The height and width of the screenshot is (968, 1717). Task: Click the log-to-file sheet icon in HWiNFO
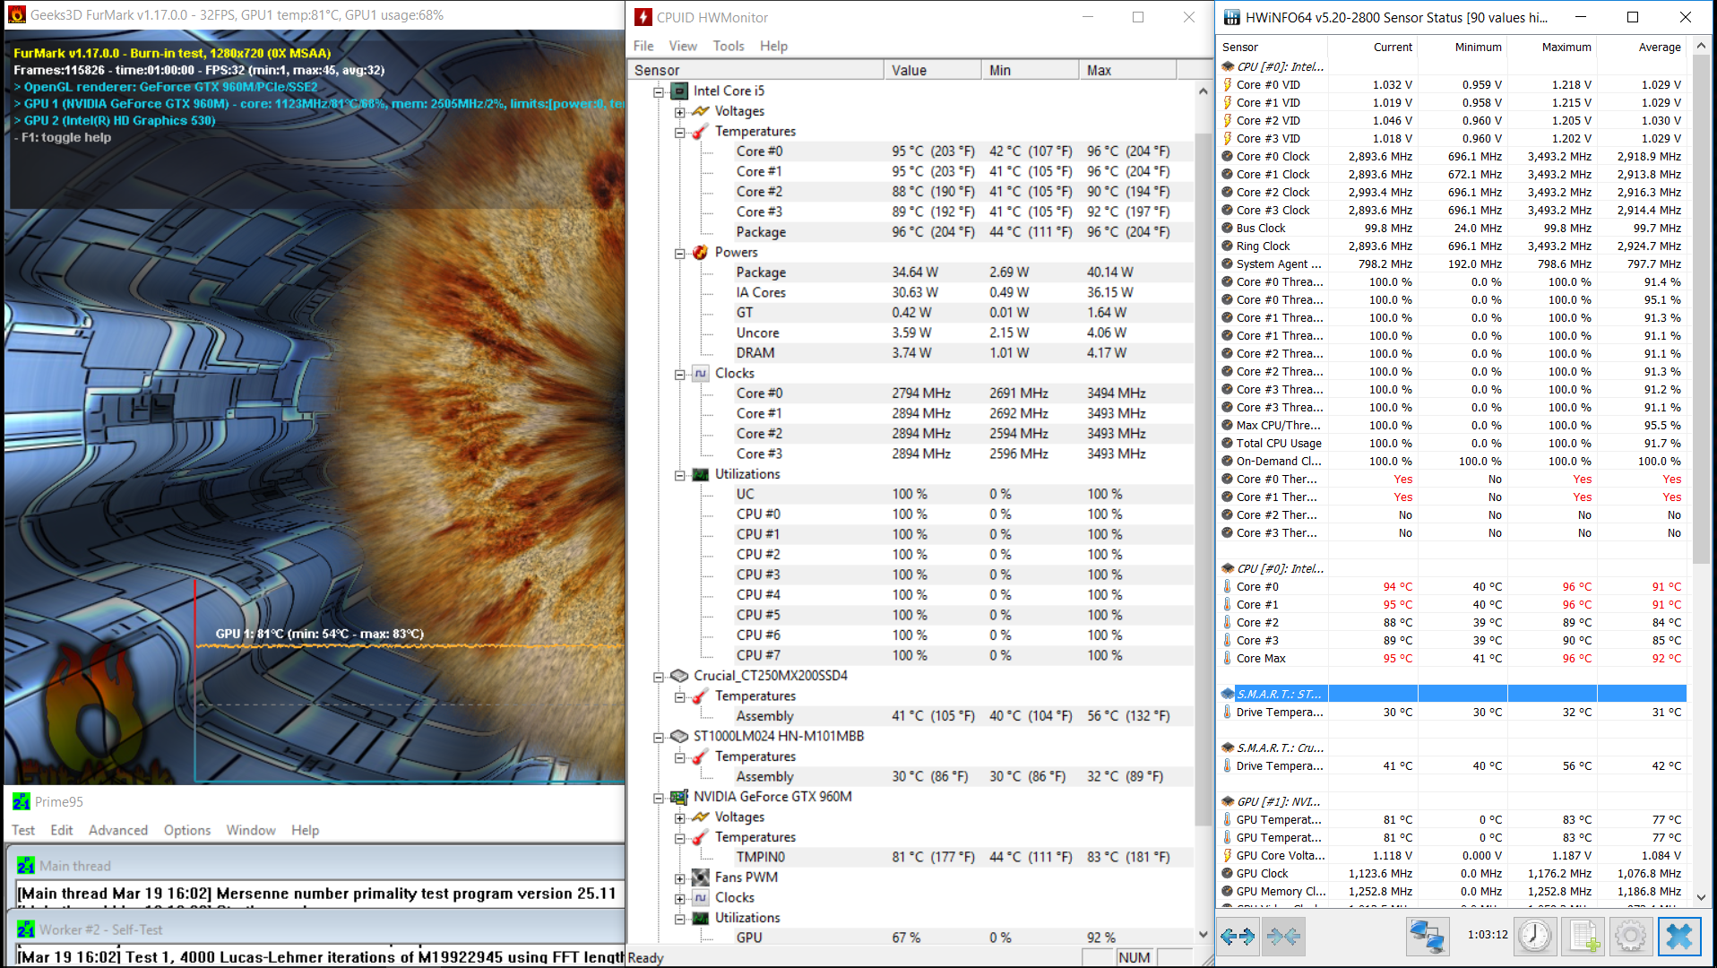pos(1583,937)
